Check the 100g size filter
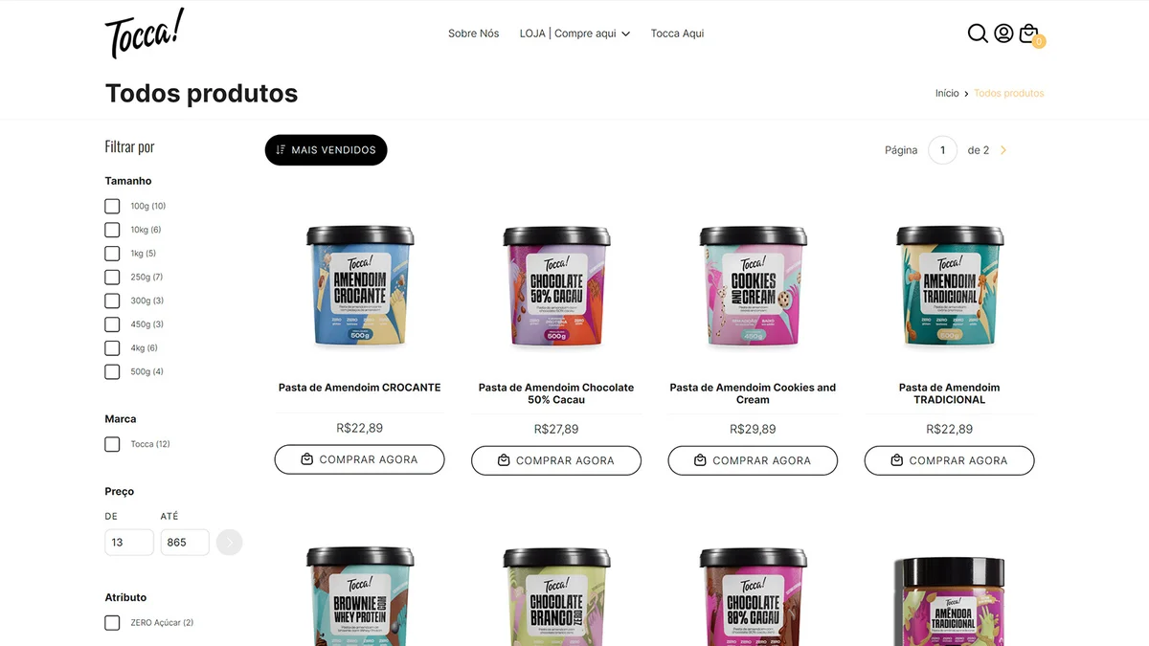1149x646 pixels. tap(112, 206)
